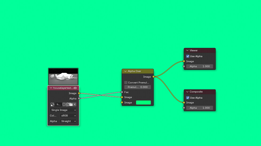The image size is (261, 146).
Task: Uncheck Use Alpha on the Composite node
Action: (x=188, y=98)
